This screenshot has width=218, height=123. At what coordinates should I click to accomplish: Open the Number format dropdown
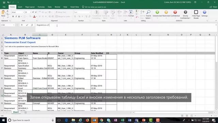click(90, 12)
